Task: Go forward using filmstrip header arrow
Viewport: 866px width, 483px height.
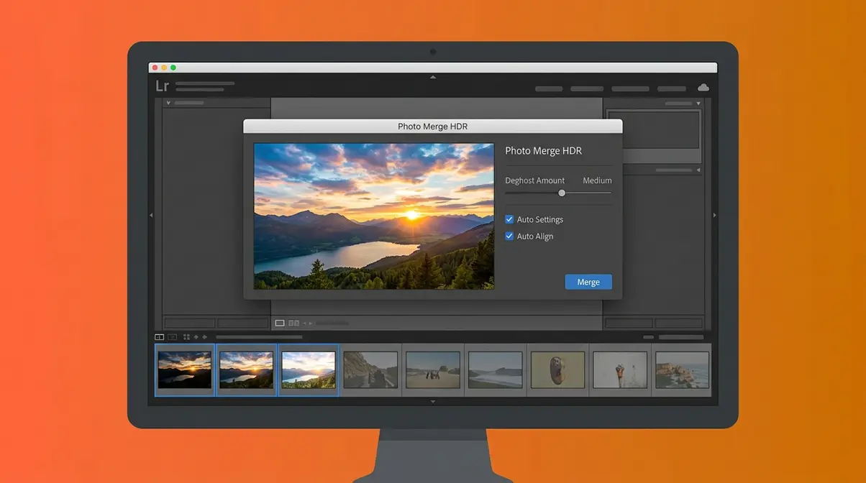Action: 205,336
